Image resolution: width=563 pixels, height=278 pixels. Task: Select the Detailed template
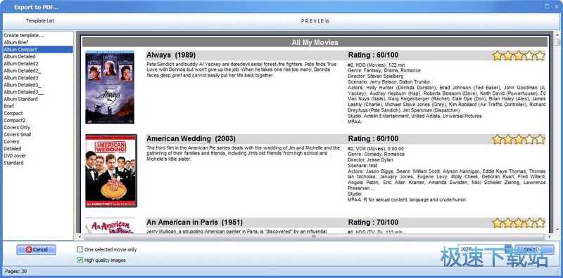point(13,149)
